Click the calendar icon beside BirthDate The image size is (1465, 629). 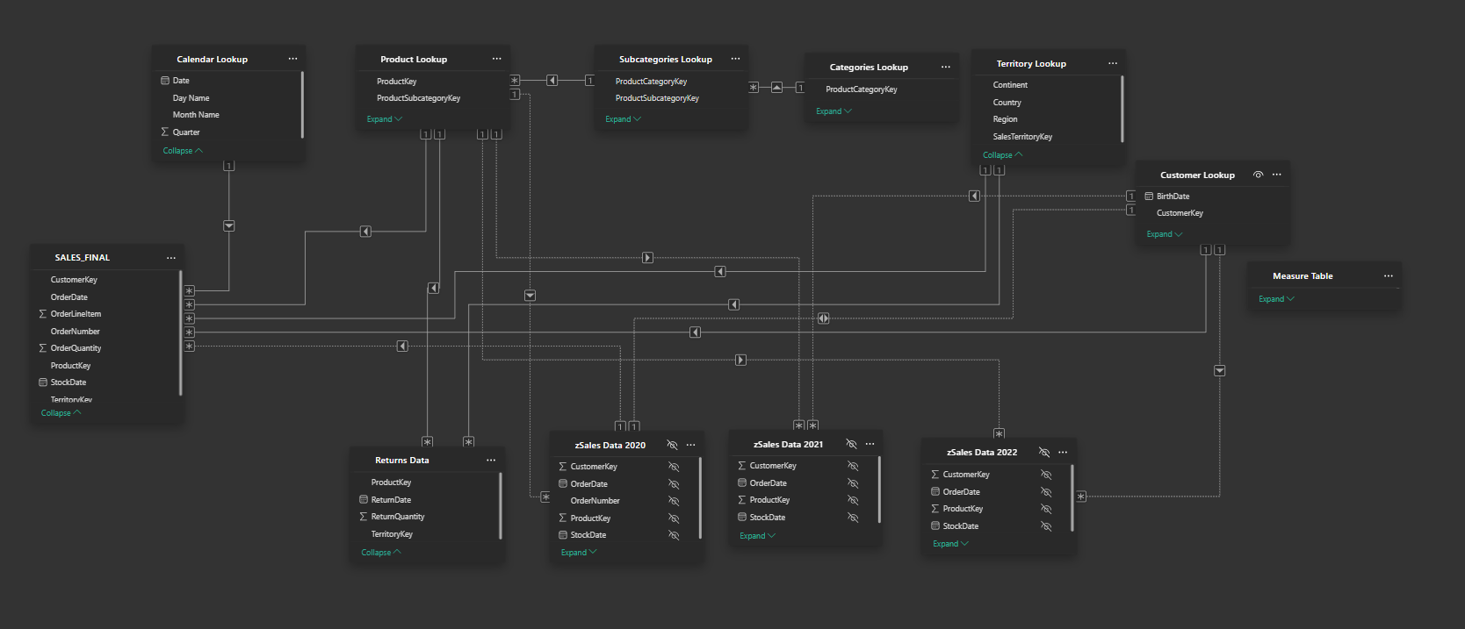(1149, 196)
